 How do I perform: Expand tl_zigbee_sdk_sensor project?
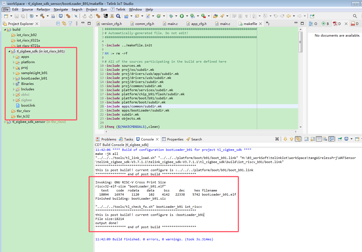[5, 122]
